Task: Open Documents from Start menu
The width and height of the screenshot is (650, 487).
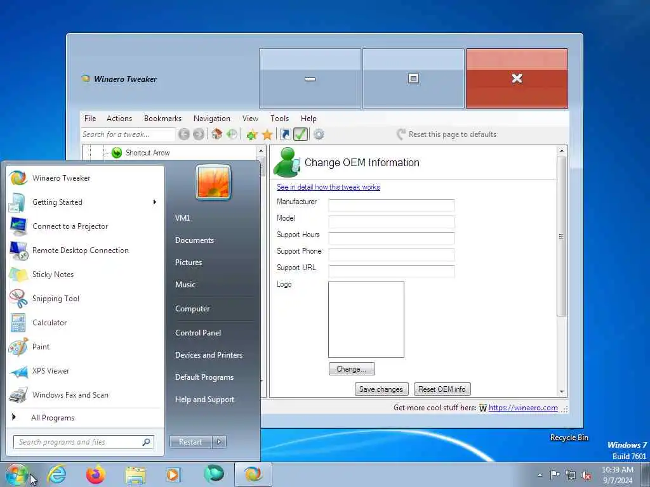Action: [194, 240]
